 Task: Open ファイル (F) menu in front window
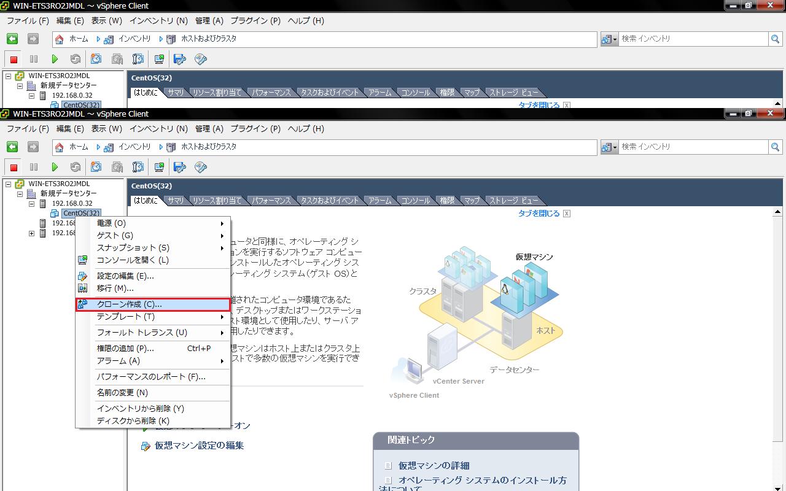click(x=28, y=129)
